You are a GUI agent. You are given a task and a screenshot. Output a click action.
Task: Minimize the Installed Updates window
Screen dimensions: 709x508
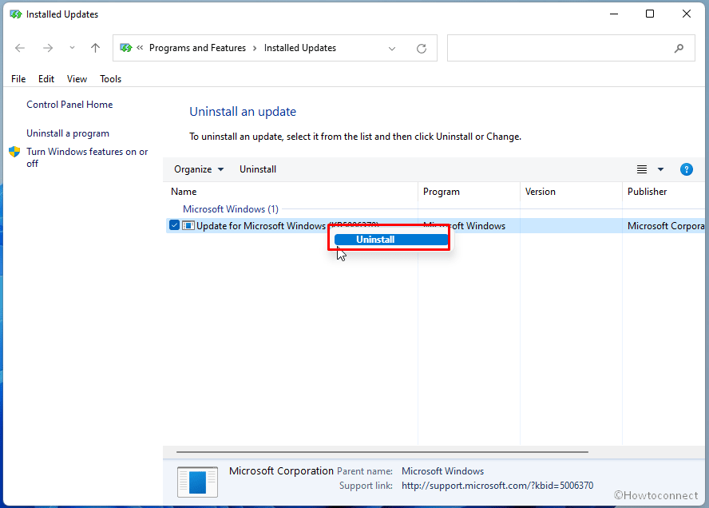[x=614, y=14]
